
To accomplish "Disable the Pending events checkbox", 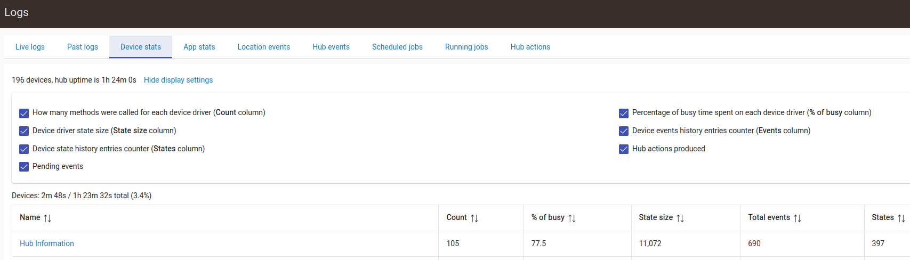I will click(x=24, y=167).
